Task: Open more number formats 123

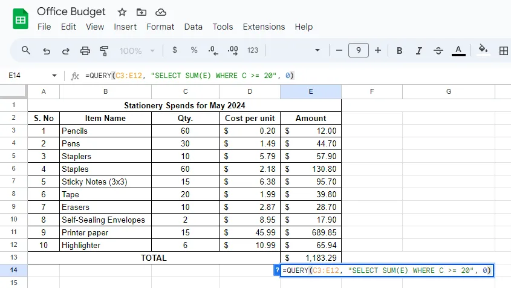Action: tap(253, 50)
